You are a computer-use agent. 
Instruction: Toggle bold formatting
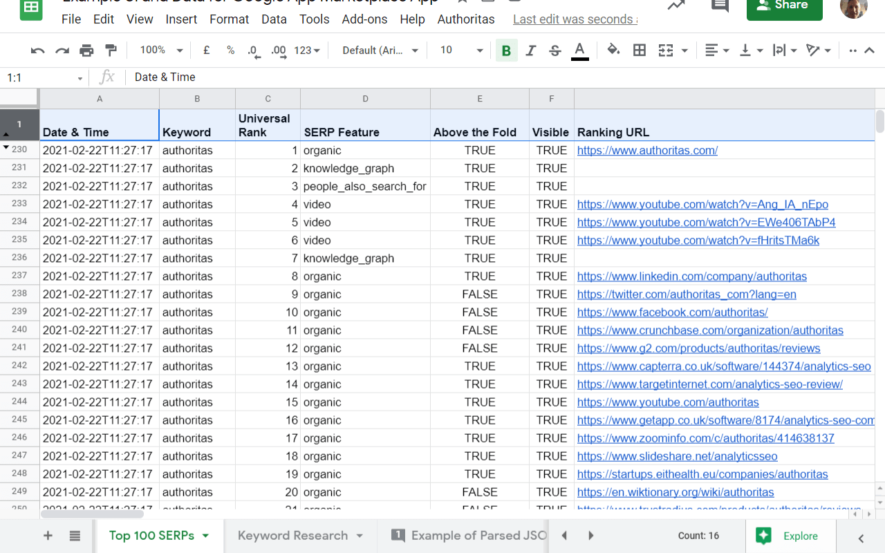coord(506,50)
